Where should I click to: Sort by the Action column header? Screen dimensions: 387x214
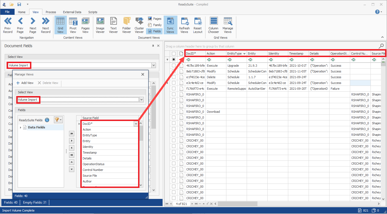tap(216, 54)
